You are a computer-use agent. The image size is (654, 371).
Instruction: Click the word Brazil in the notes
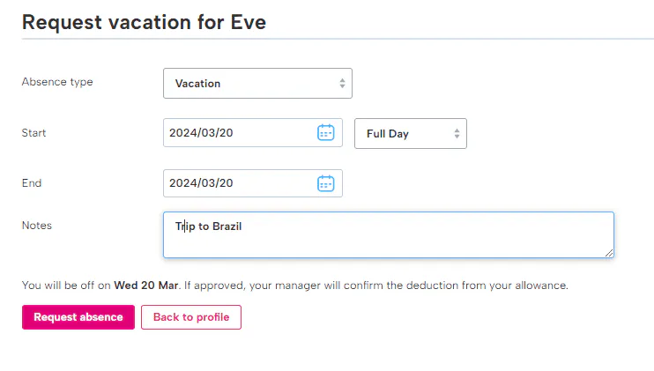[x=227, y=226]
